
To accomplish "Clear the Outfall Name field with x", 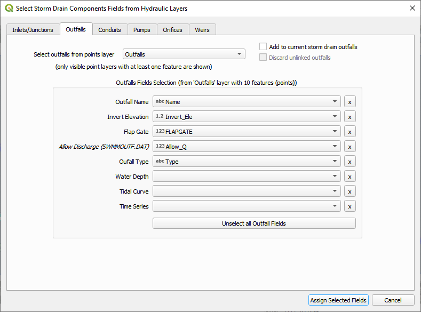I will (349, 102).
